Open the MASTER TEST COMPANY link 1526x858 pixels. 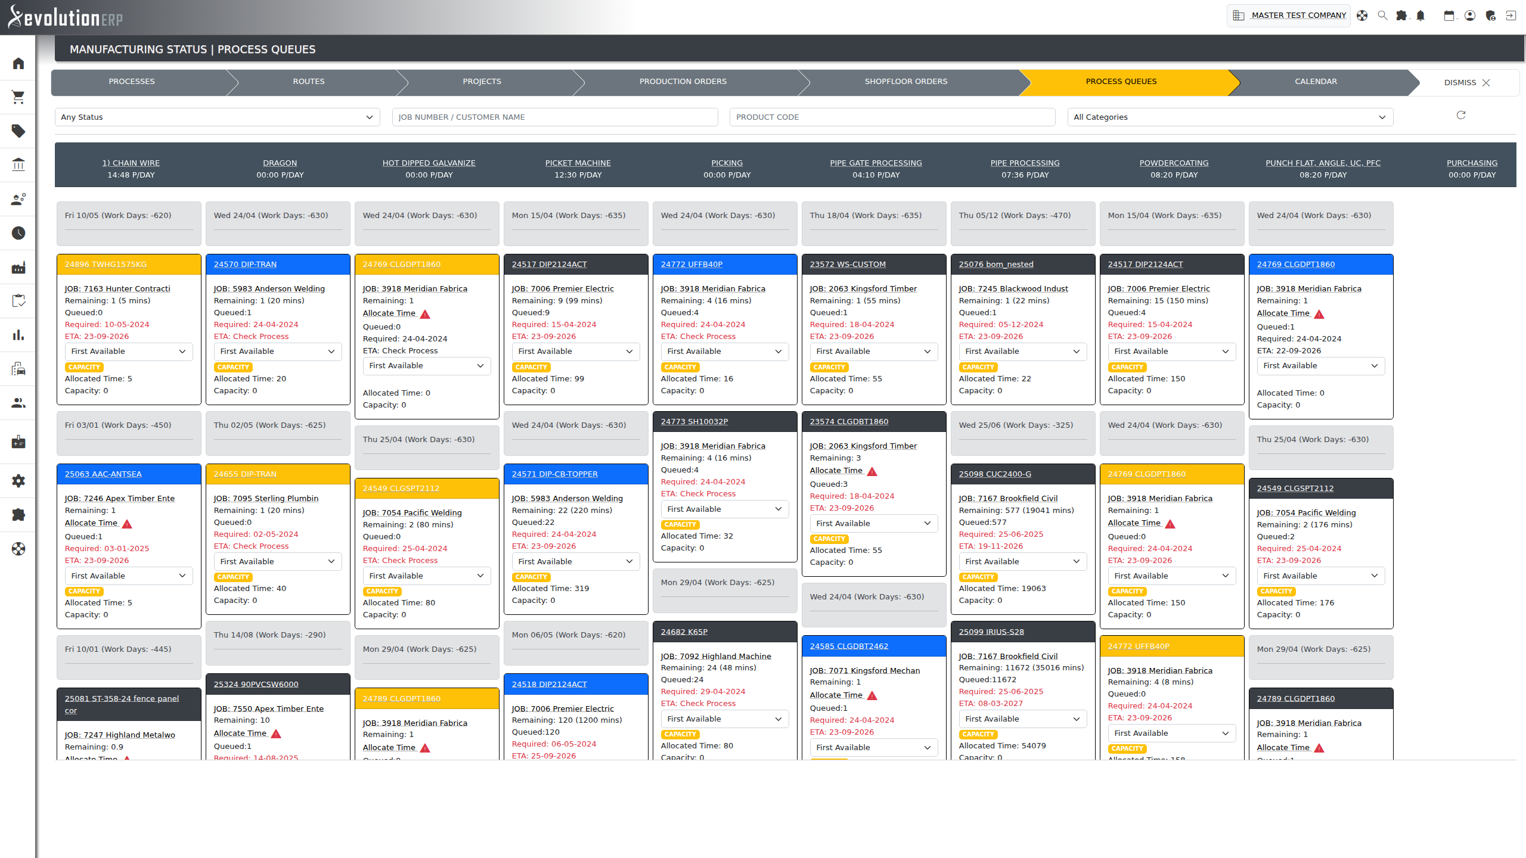tap(1299, 15)
